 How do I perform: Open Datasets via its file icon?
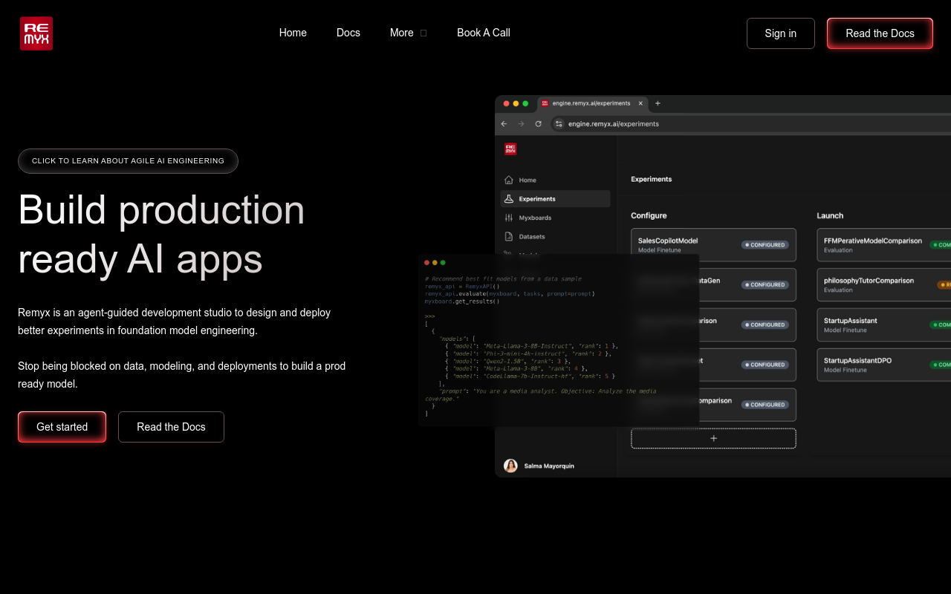click(509, 237)
